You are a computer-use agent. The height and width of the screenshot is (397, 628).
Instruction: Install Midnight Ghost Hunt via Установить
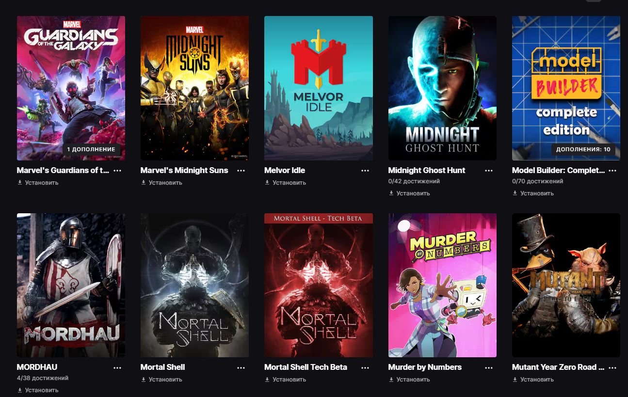409,193
